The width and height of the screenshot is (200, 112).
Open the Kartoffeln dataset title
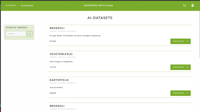(x=59, y=80)
